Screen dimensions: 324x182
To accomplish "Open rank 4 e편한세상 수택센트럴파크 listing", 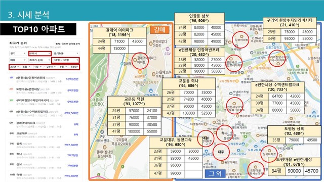I will [44, 113].
